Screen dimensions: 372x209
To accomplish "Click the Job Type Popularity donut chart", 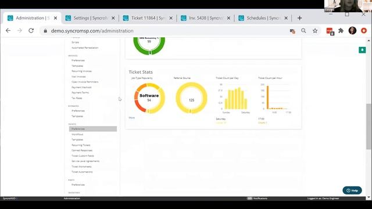I will (x=149, y=98).
